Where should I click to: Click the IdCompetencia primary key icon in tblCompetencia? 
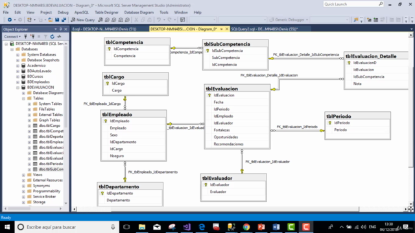(x=110, y=49)
